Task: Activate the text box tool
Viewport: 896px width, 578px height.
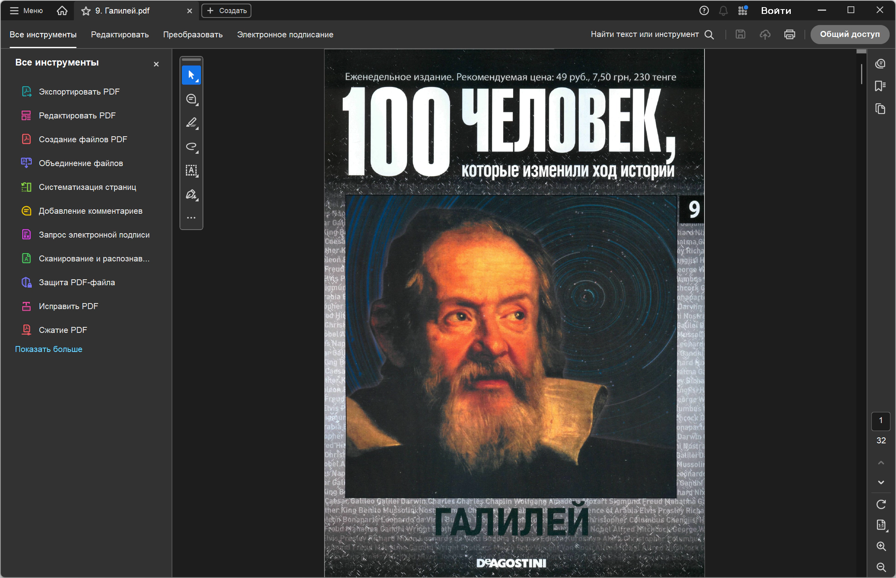Action: (x=191, y=170)
